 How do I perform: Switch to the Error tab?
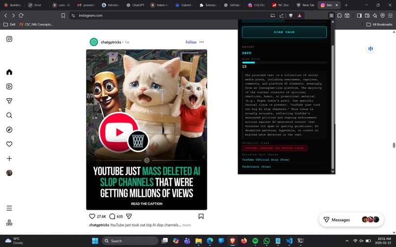[x=35, y=5]
